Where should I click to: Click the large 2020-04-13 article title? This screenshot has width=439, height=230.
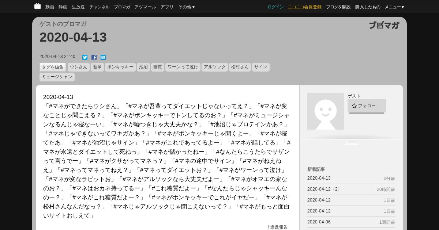pyautogui.click(x=73, y=37)
